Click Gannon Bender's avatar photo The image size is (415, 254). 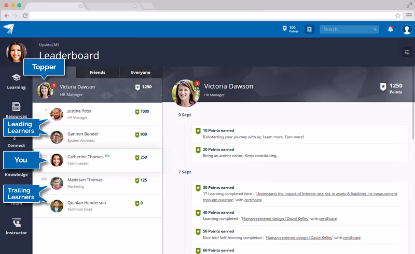click(57, 137)
